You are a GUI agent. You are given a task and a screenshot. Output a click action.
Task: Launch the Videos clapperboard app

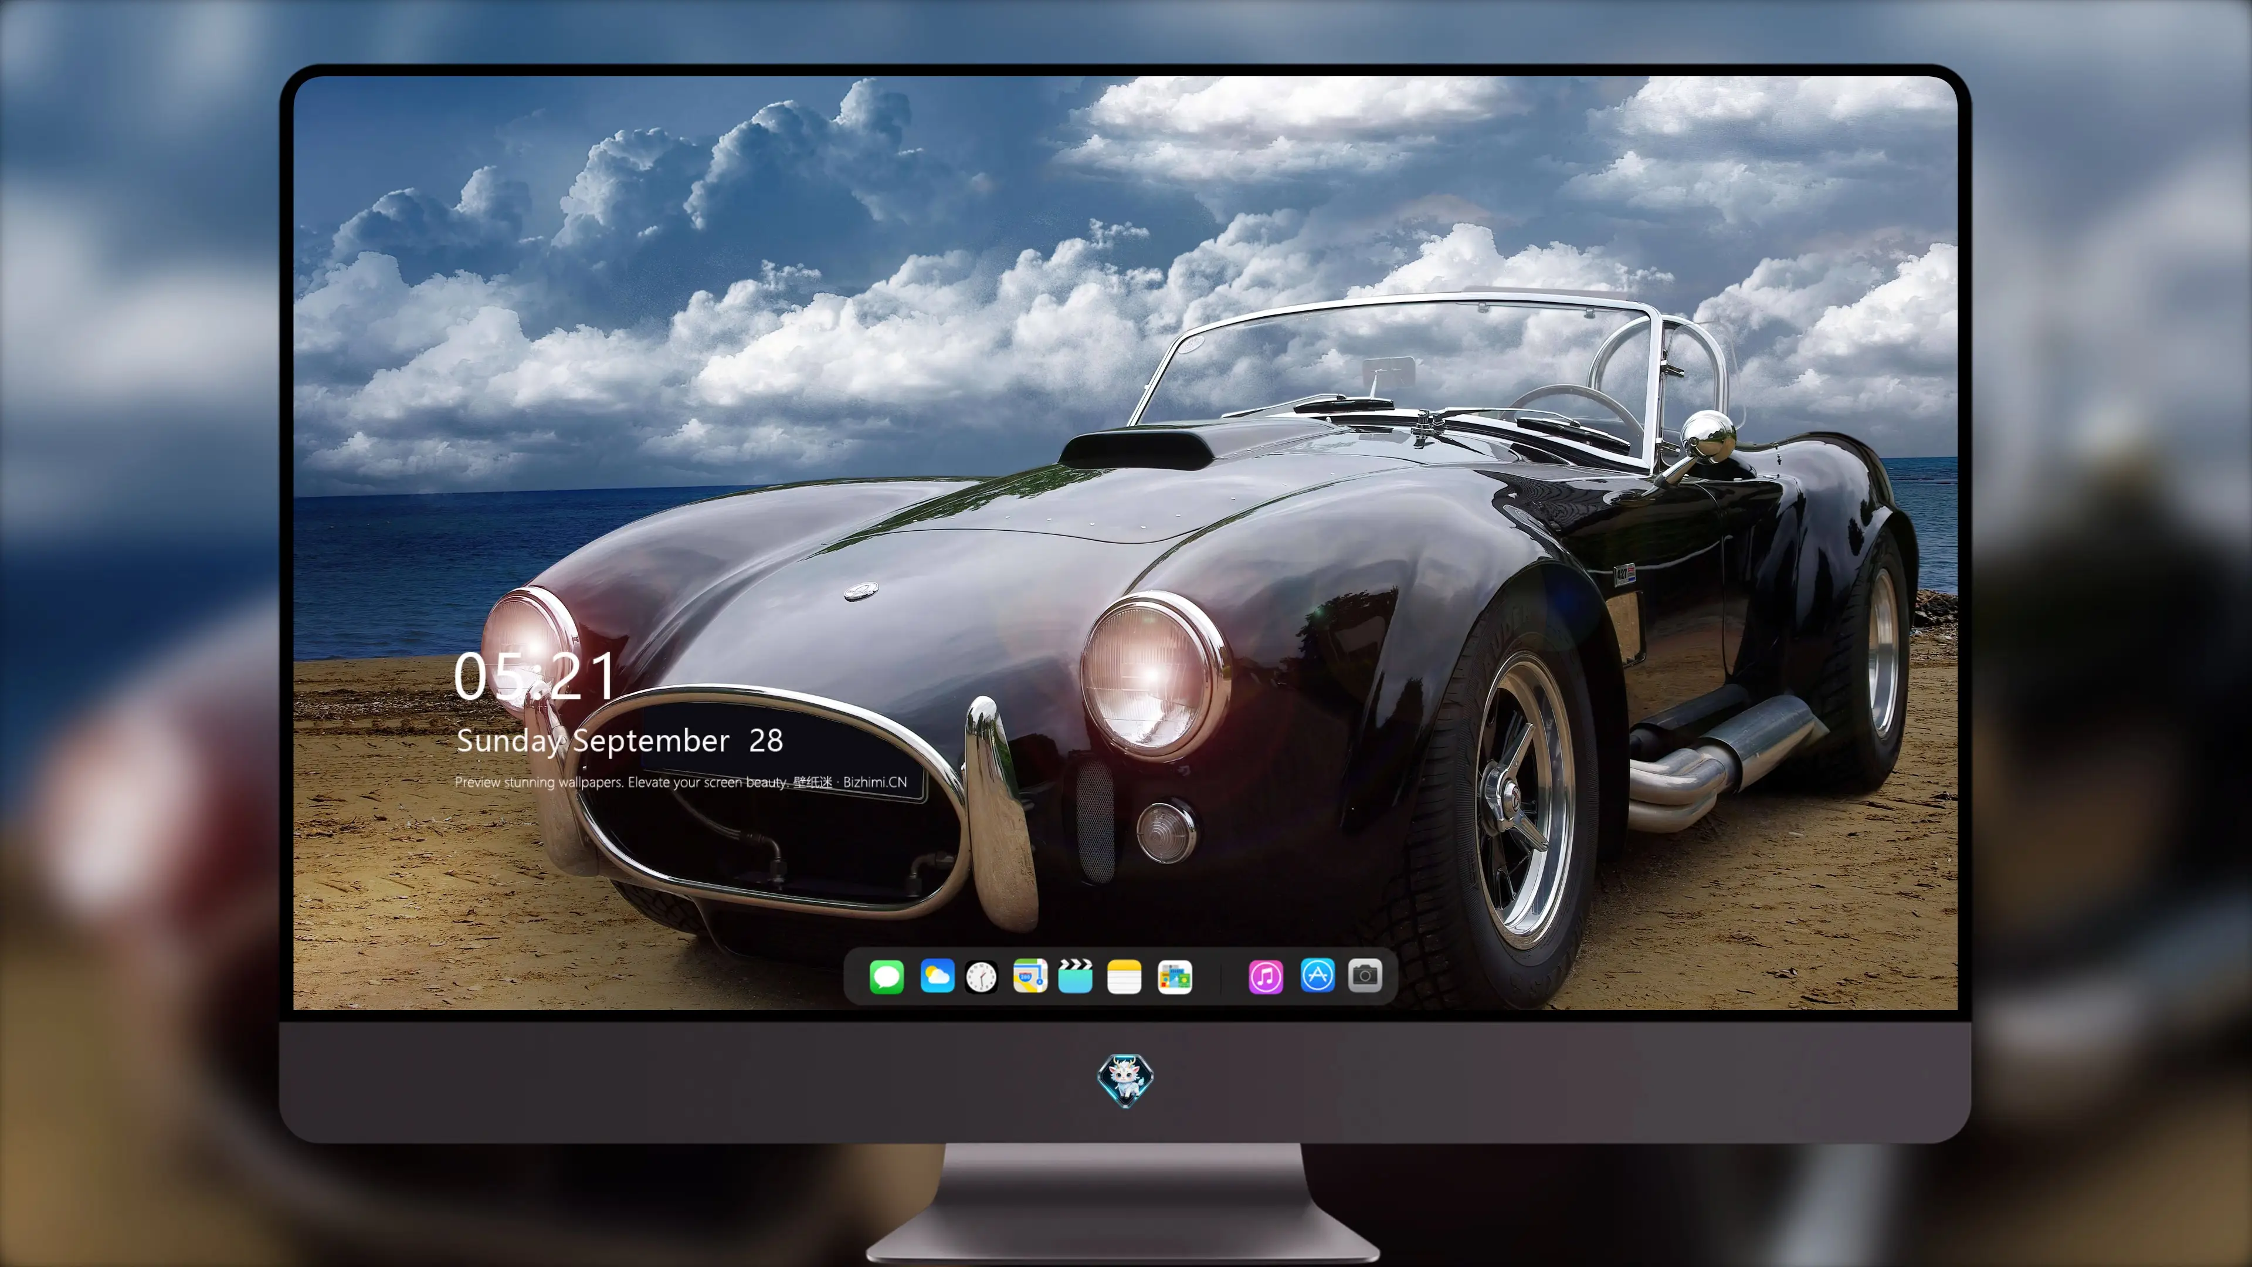point(1076,976)
